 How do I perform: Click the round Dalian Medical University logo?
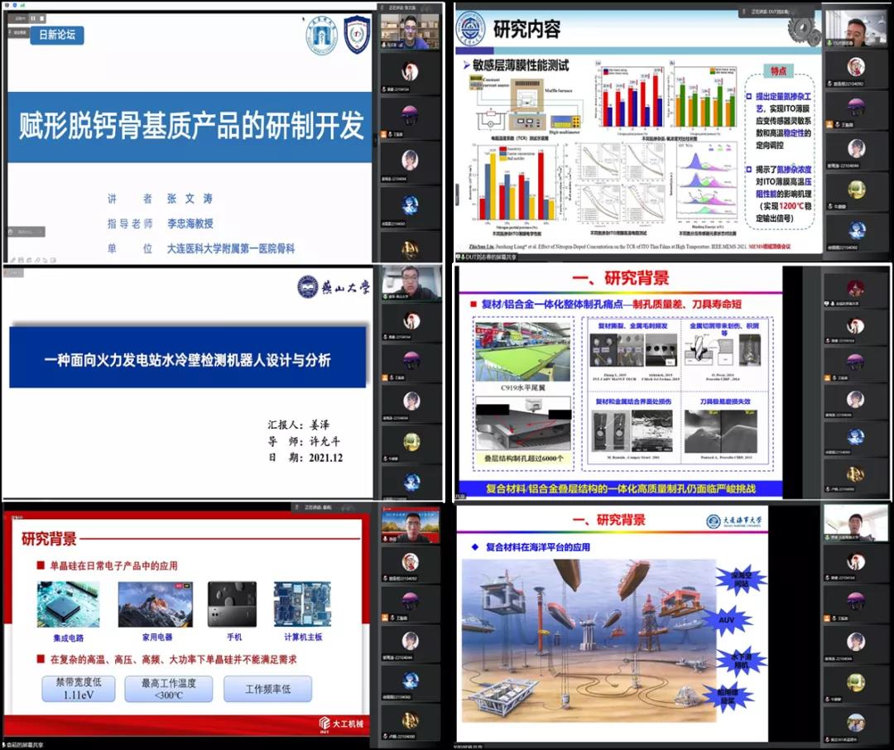click(x=322, y=34)
